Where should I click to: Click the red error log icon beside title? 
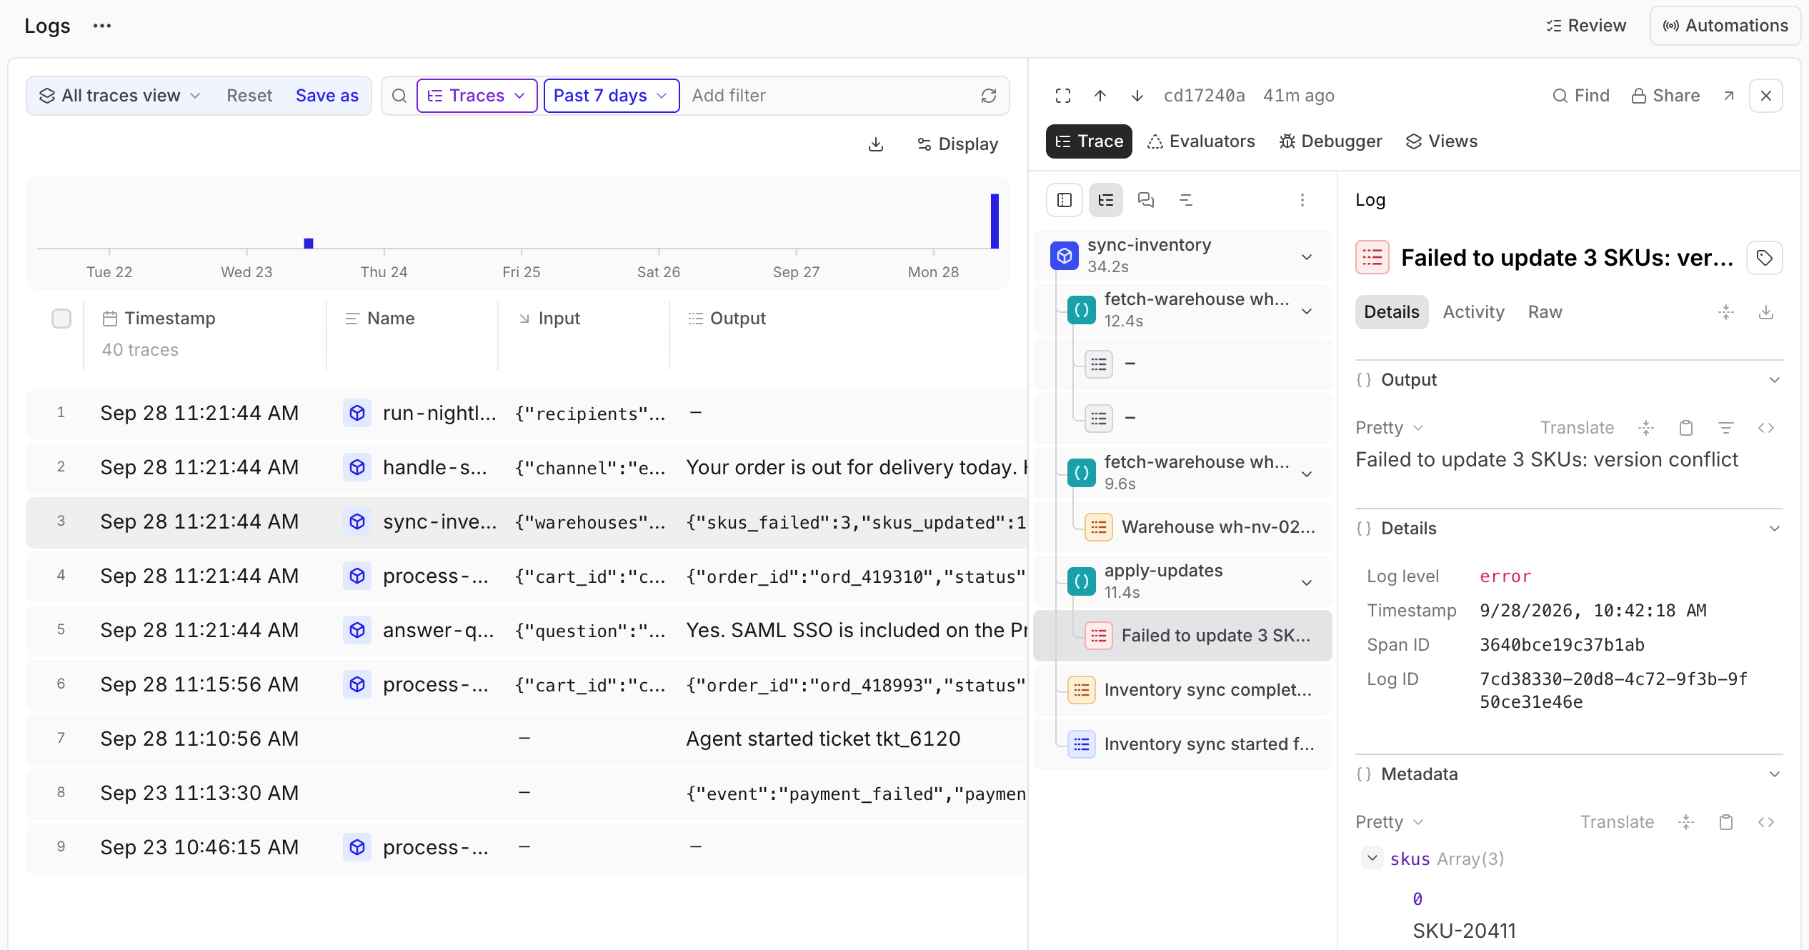(x=1372, y=258)
